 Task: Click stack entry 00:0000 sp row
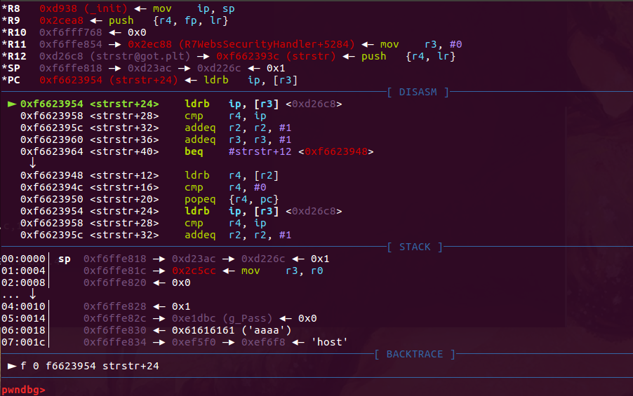(165, 259)
